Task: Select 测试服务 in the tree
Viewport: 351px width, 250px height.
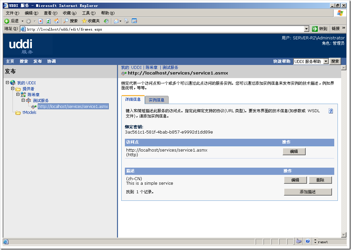Action: pos(41,100)
